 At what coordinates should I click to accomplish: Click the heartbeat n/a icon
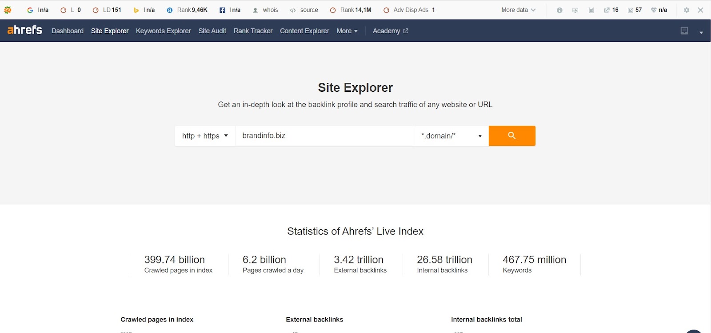pyautogui.click(x=659, y=10)
